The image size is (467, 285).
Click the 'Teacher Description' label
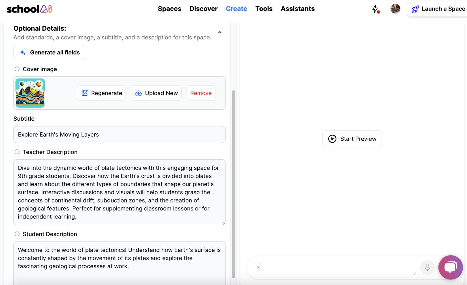50,152
